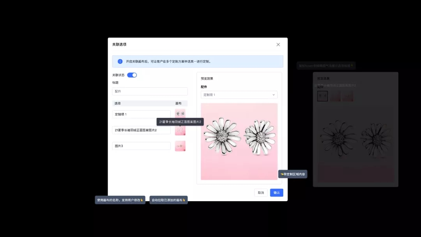Click the 带定制区域内容 annotation label
The image size is (421, 237).
coord(293,174)
